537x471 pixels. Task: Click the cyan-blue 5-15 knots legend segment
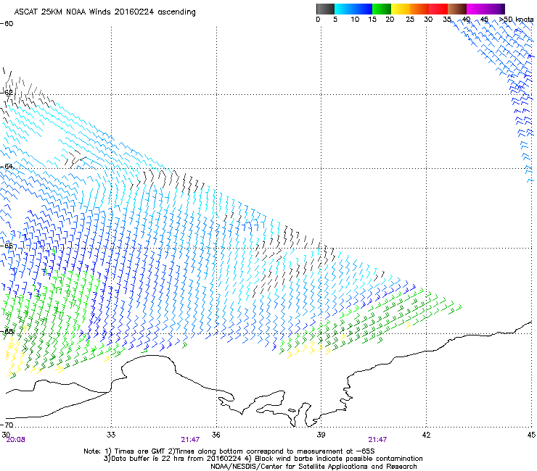pyautogui.click(x=353, y=9)
